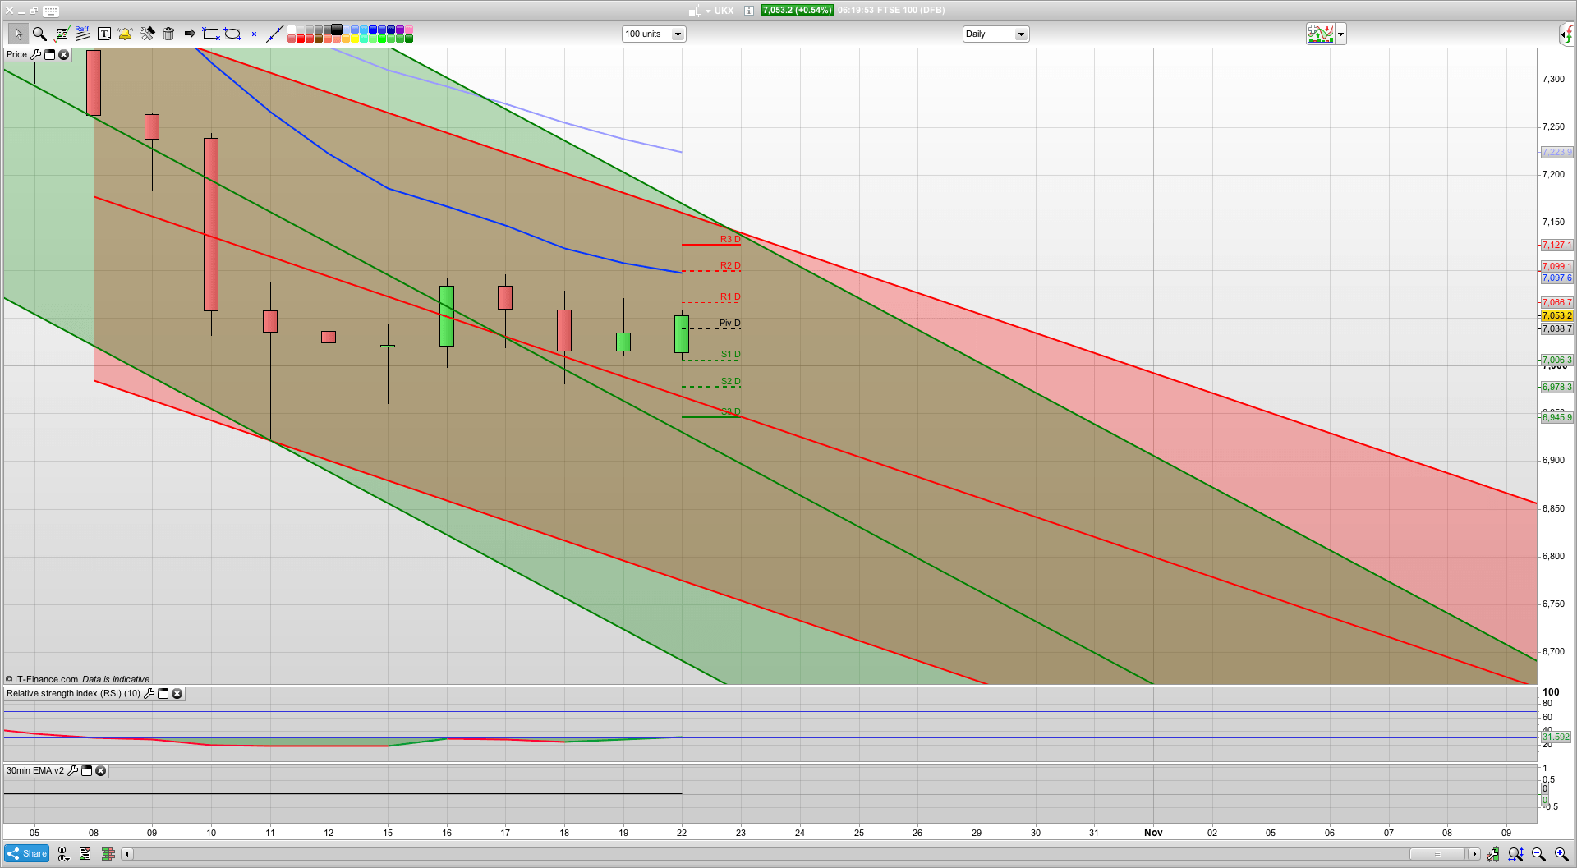Click the zoom out magnifier icon
The height and width of the screenshot is (868, 1577).
tap(1538, 854)
